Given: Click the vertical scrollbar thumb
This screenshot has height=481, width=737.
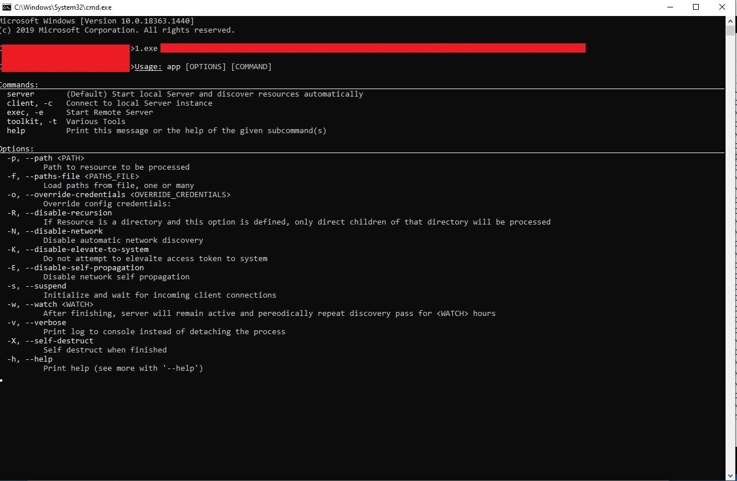Looking at the screenshot, I should point(731,31).
